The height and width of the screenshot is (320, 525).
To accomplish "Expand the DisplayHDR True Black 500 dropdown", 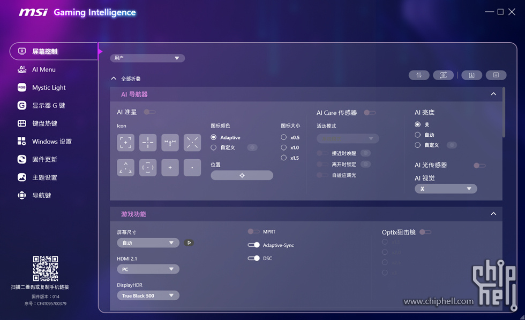I will click(148, 295).
